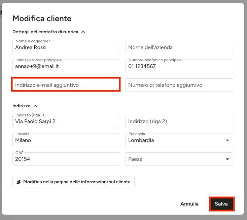Edit the CAP field showing 20154
247x220 pixels.
click(66, 159)
